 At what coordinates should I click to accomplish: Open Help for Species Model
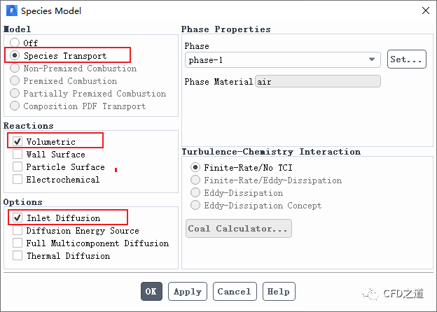[278, 292]
